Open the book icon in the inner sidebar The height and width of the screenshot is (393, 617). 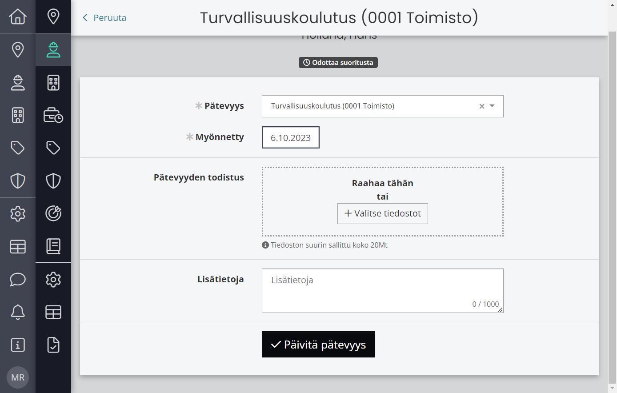tap(53, 246)
